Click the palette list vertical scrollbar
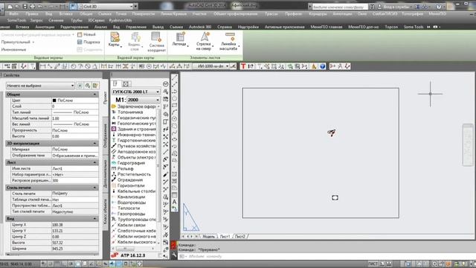The width and height of the screenshot is (476, 268). 158,175
